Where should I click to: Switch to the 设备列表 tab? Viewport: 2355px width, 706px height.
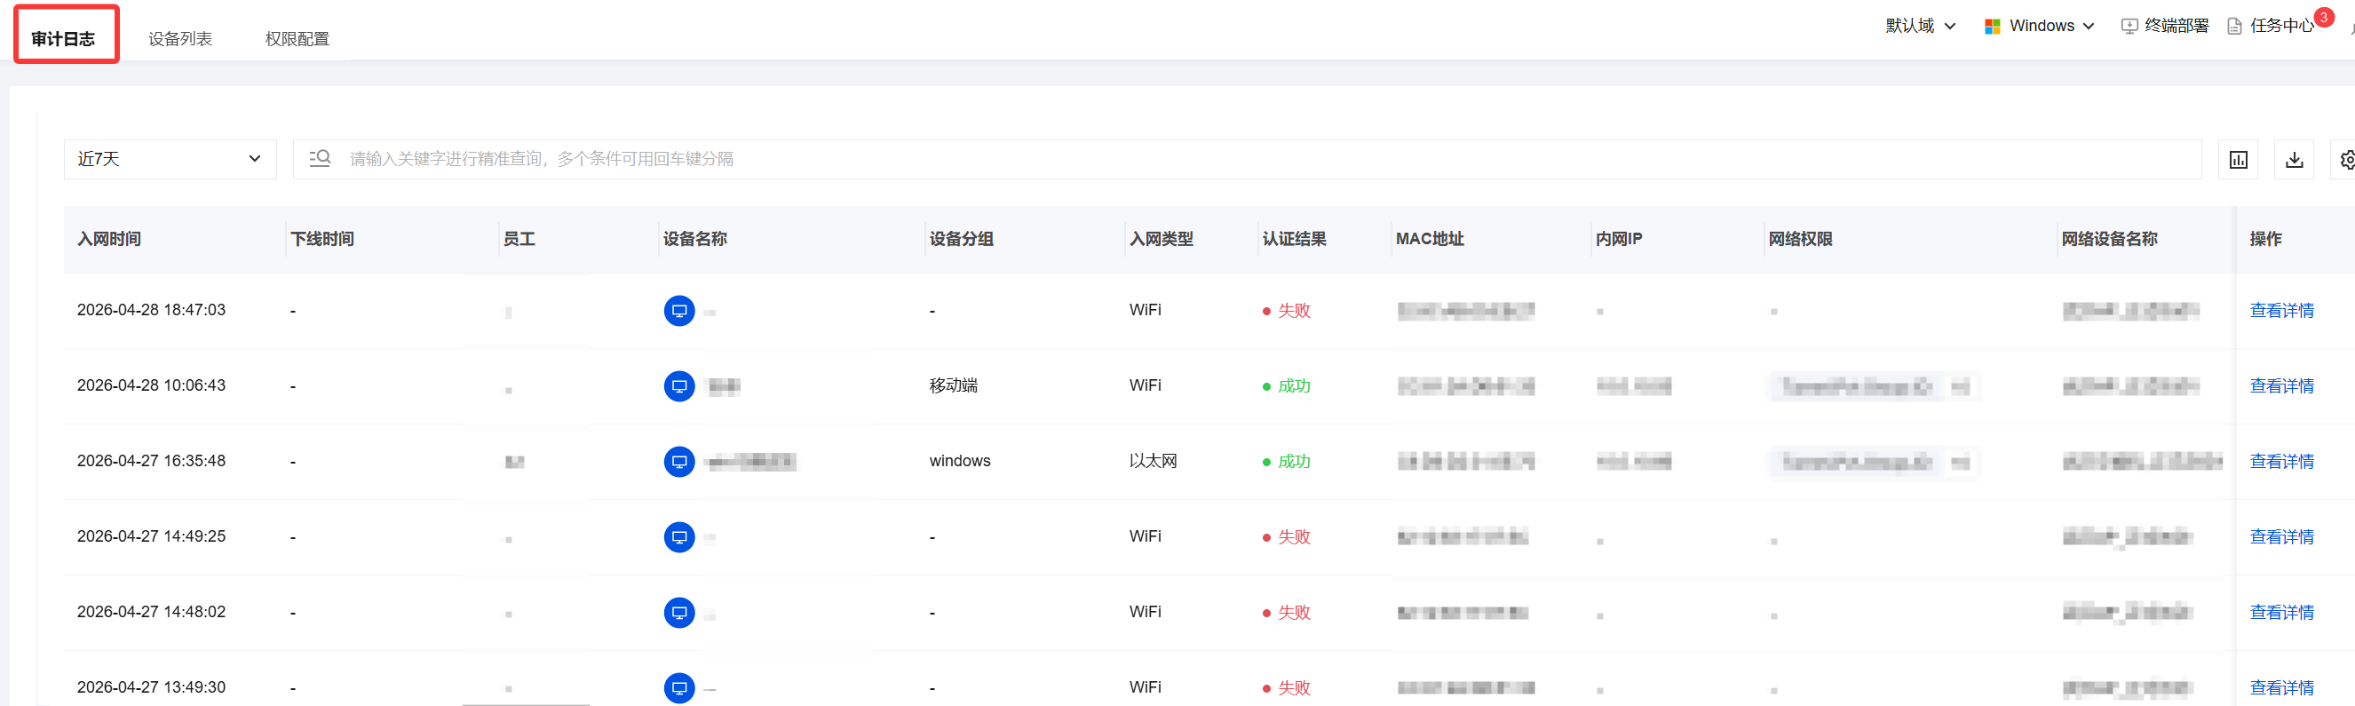tap(180, 38)
